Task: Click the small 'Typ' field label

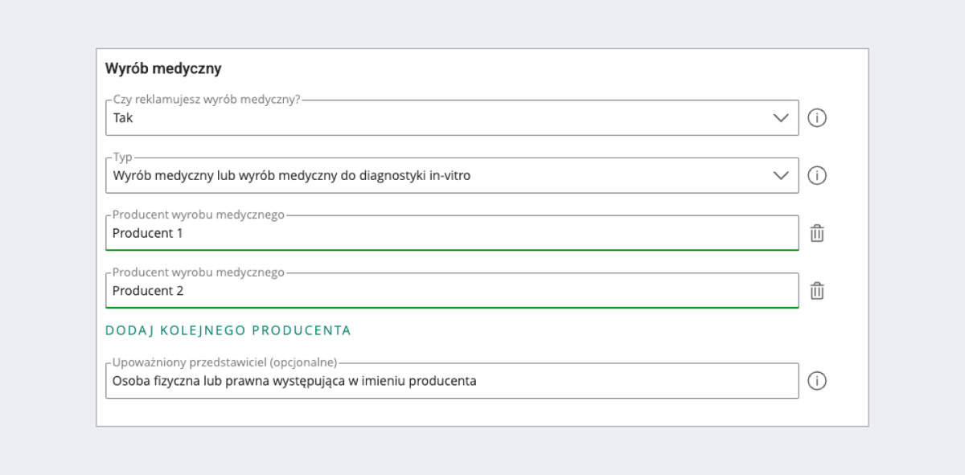Action: pyautogui.click(x=123, y=158)
